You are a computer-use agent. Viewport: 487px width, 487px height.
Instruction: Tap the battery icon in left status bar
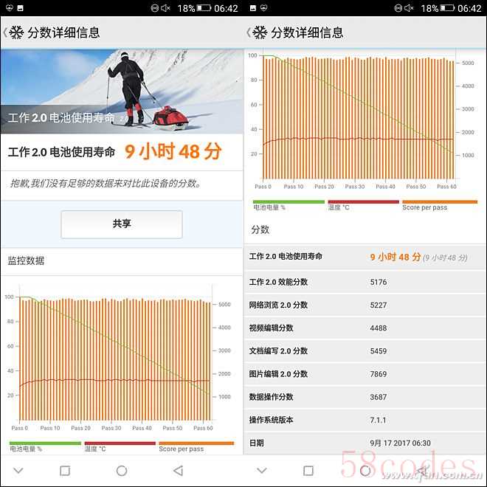[x=204, y=8]
